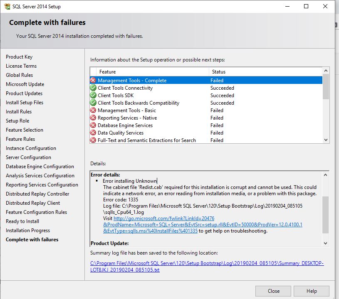The height and width of the screenshot is (299, 339).
Task: Select the Reporting Services - Native row
Action: (206, 118)
